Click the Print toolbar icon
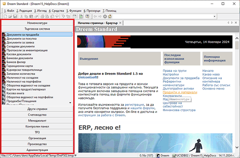 (x=42, y=16)
